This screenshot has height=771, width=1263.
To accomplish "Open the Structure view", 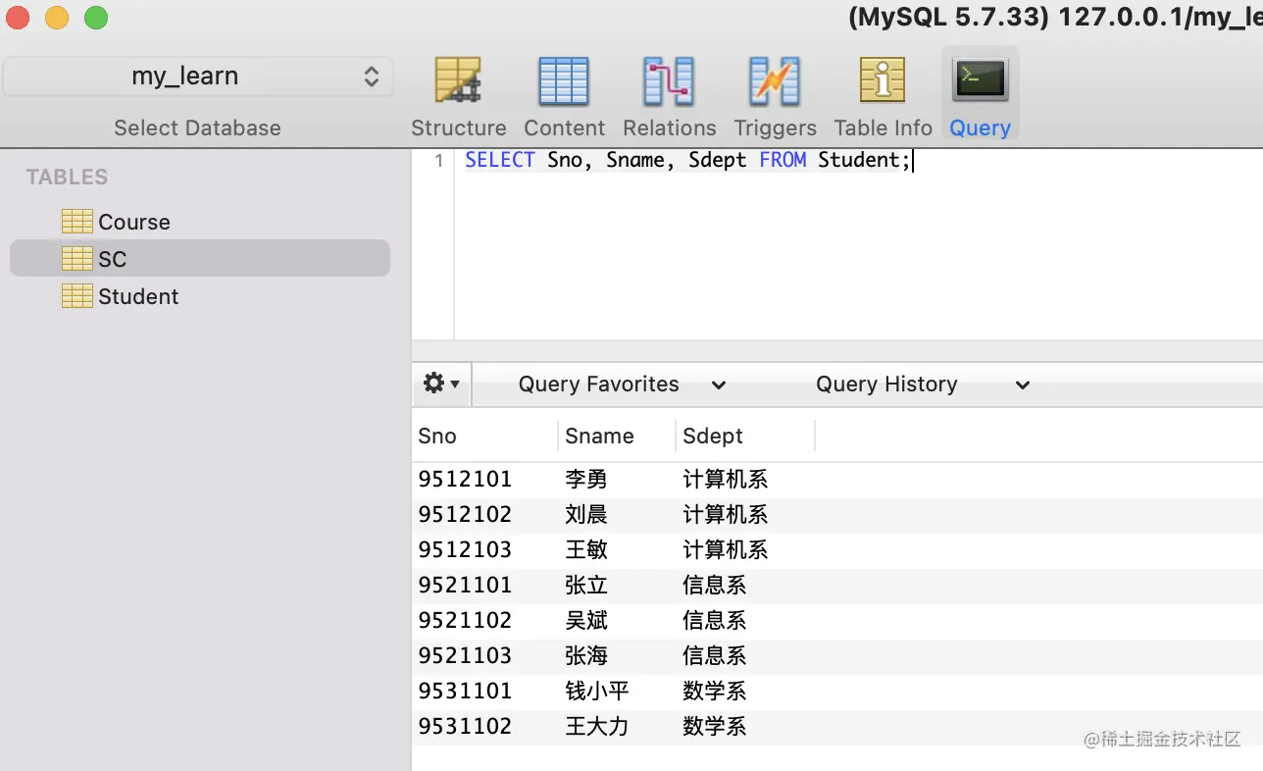I will 458,97.
